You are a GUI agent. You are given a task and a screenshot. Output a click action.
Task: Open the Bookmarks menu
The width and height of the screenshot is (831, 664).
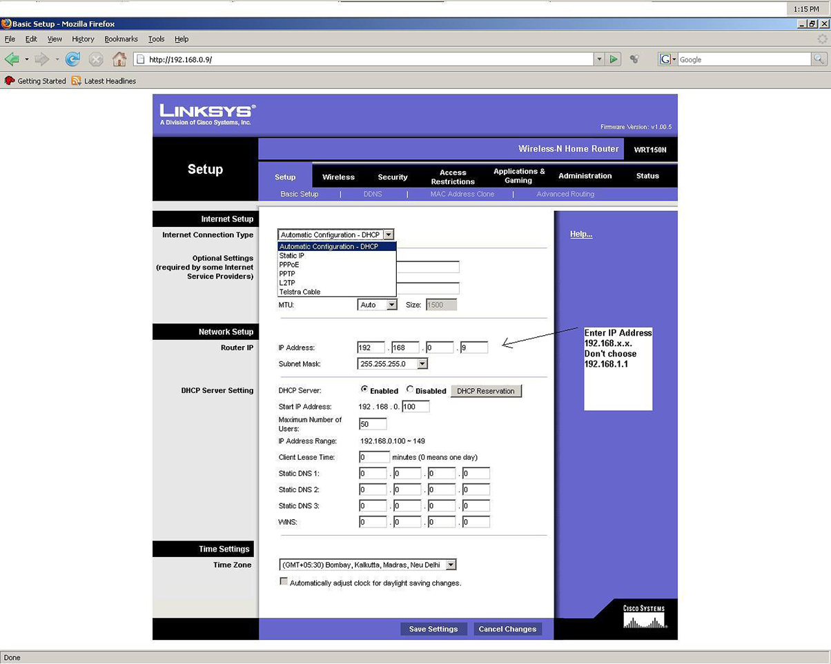point(121,39)
